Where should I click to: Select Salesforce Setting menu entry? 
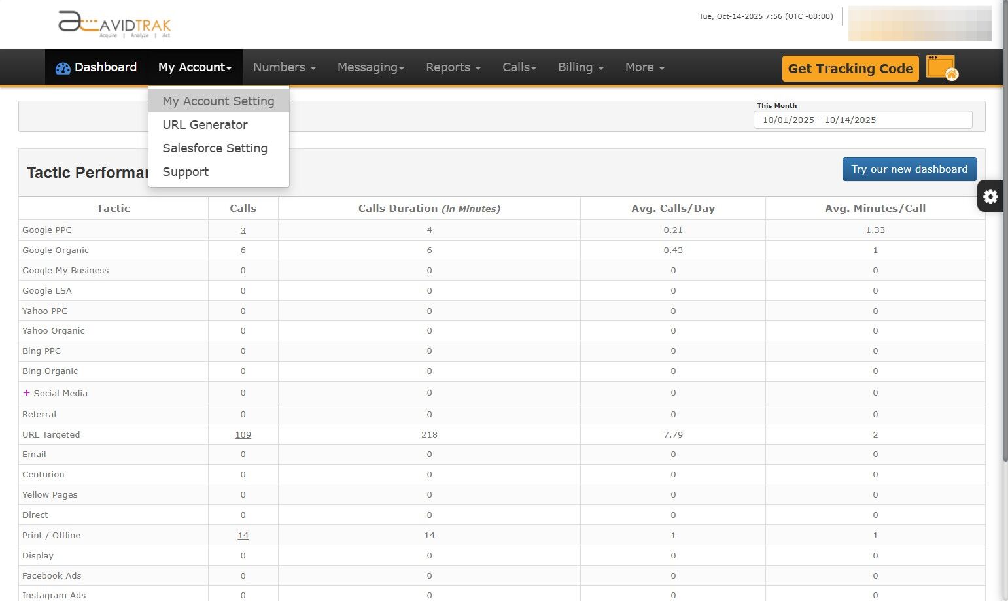[x=218, y=148]
